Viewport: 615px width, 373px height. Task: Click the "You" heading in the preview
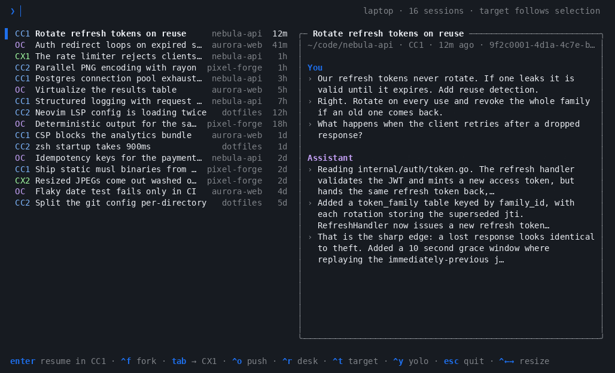click(315, 68)
